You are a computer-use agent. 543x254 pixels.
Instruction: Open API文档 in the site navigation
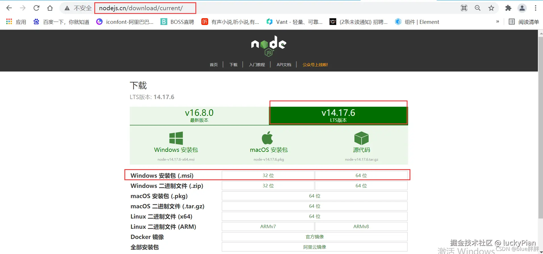point(284,65)
